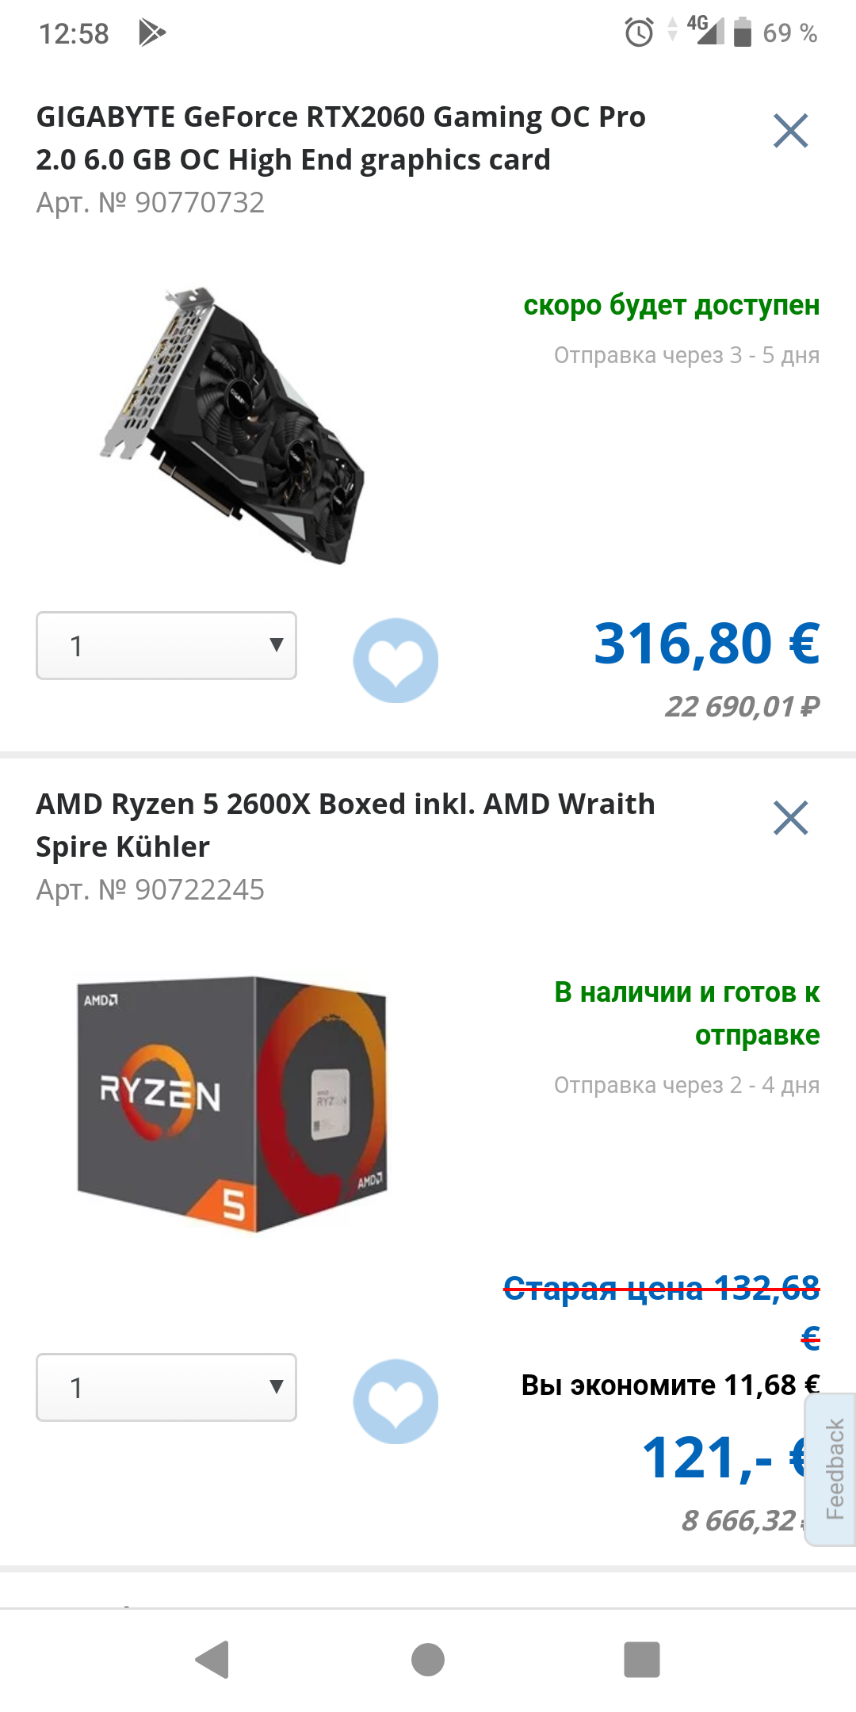
Task: Select the 316,80 € price text
Action: [x=707, y=643]
